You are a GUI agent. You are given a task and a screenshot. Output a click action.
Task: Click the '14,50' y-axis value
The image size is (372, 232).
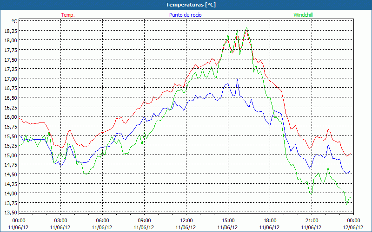point(11,174)
